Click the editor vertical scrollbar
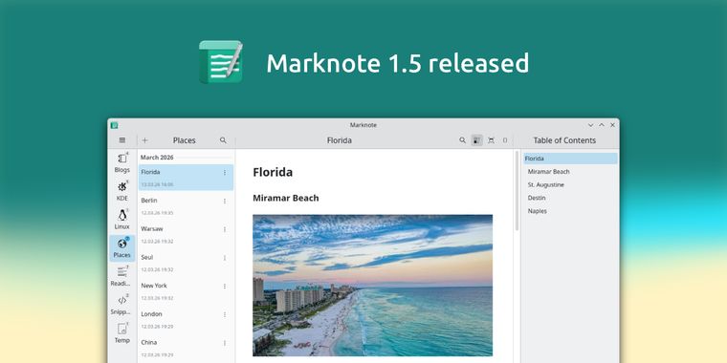 (x=517, y=191)
